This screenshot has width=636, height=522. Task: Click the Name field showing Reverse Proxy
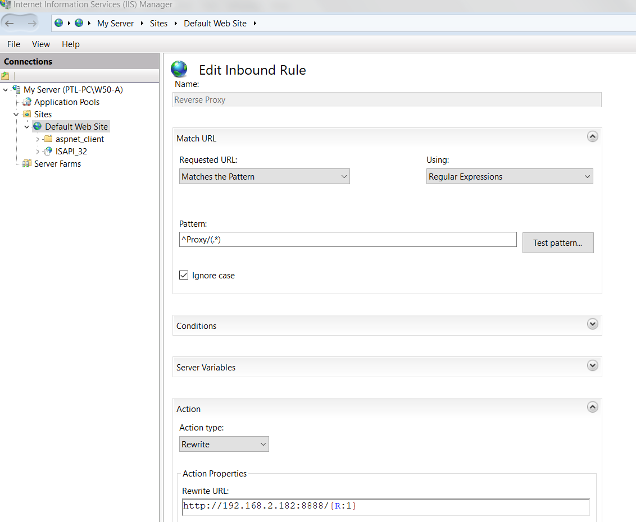click(387, 100)
